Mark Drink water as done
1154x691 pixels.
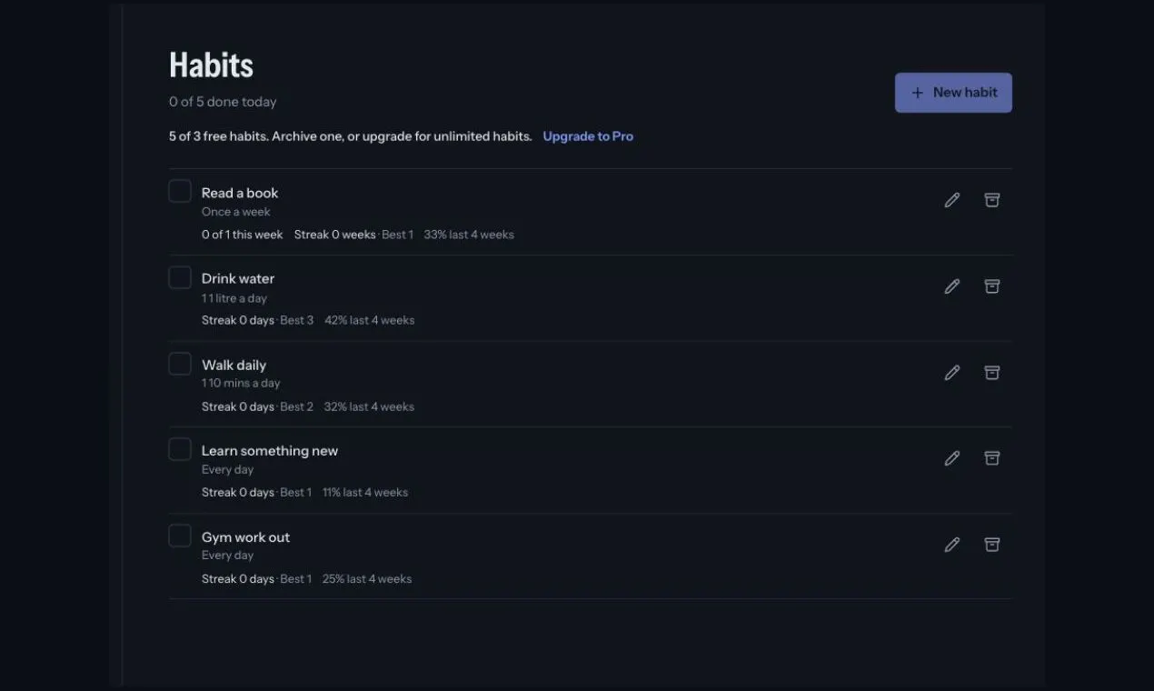180,277
